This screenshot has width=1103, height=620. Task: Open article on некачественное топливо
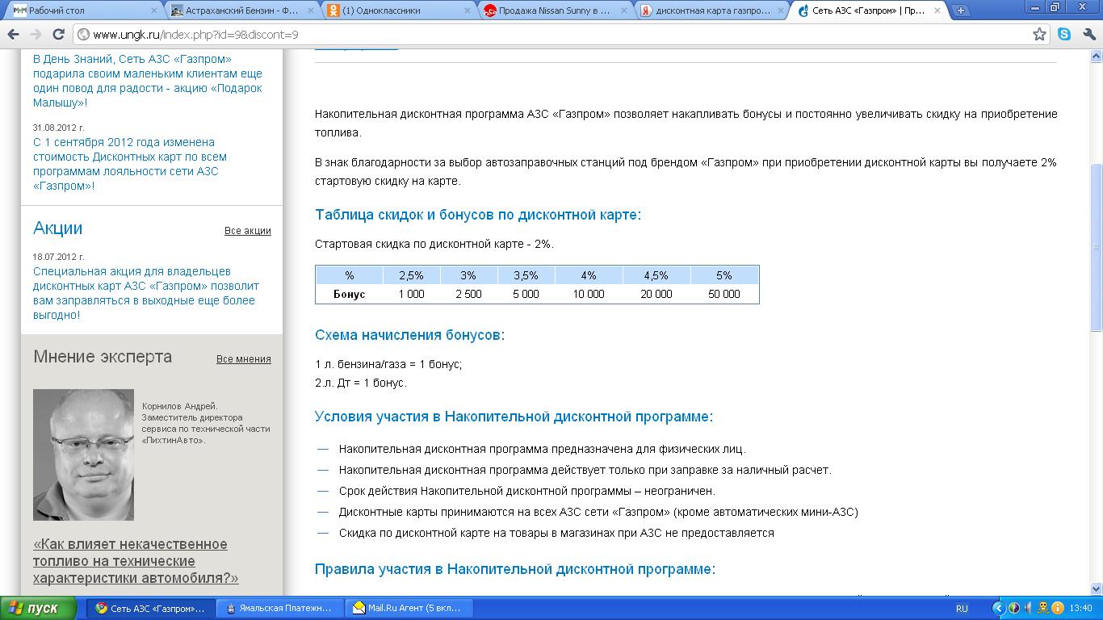point(136,561)
